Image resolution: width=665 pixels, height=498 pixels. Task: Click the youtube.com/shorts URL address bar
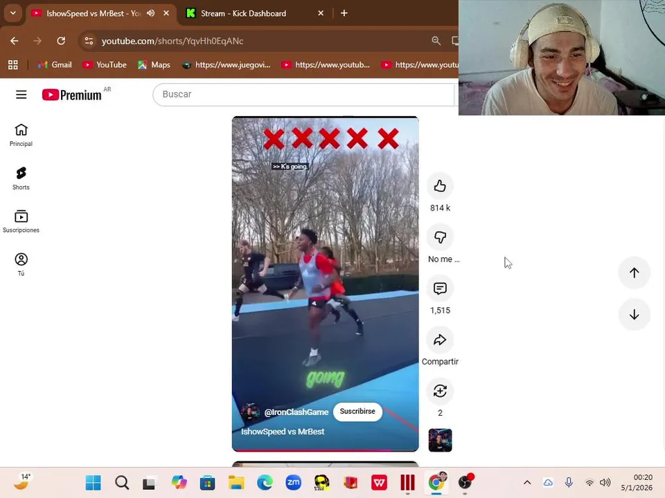pos(172,41)
